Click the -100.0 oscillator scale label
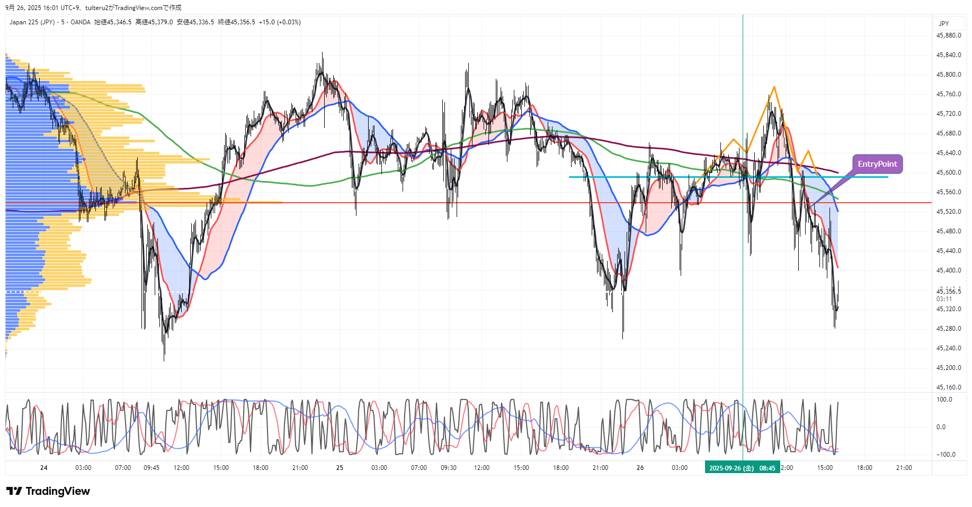 pyautogui.click(x=946, y=455)
